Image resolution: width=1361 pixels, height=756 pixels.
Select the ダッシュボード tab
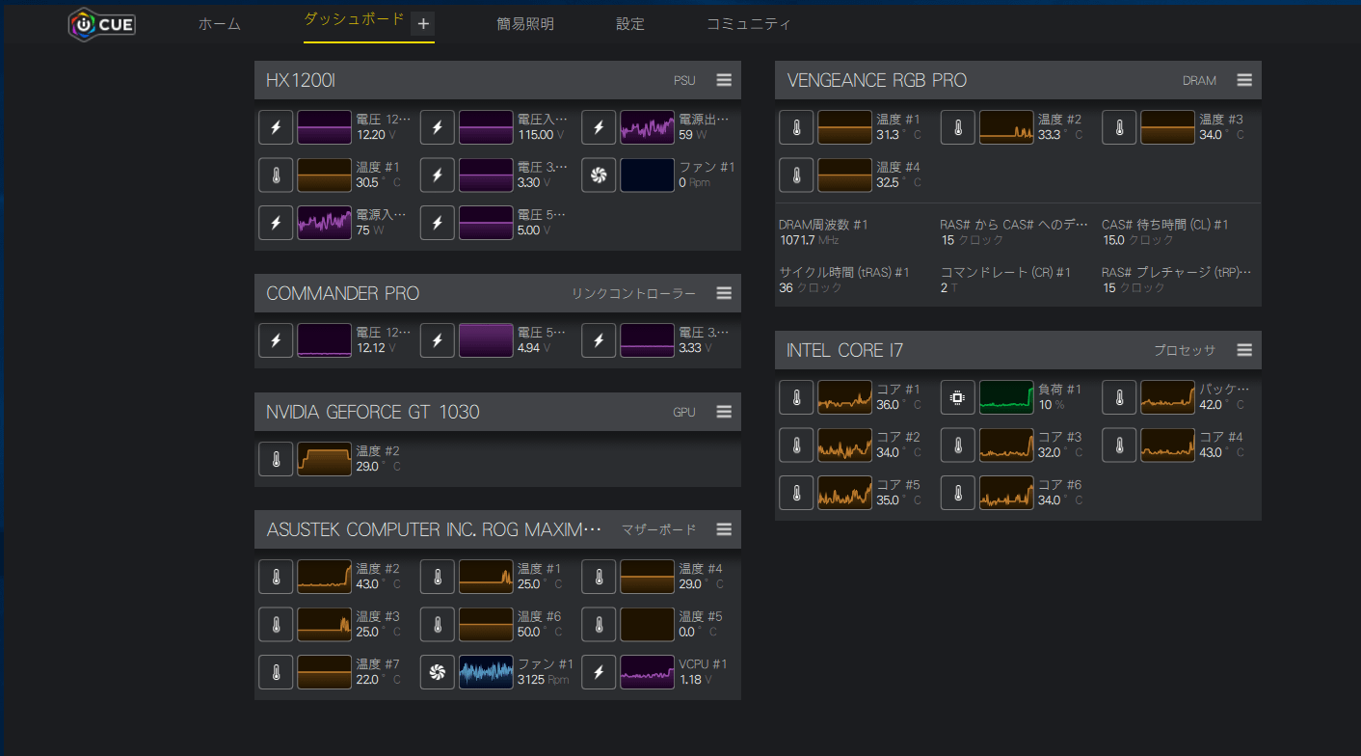point(354,19)
